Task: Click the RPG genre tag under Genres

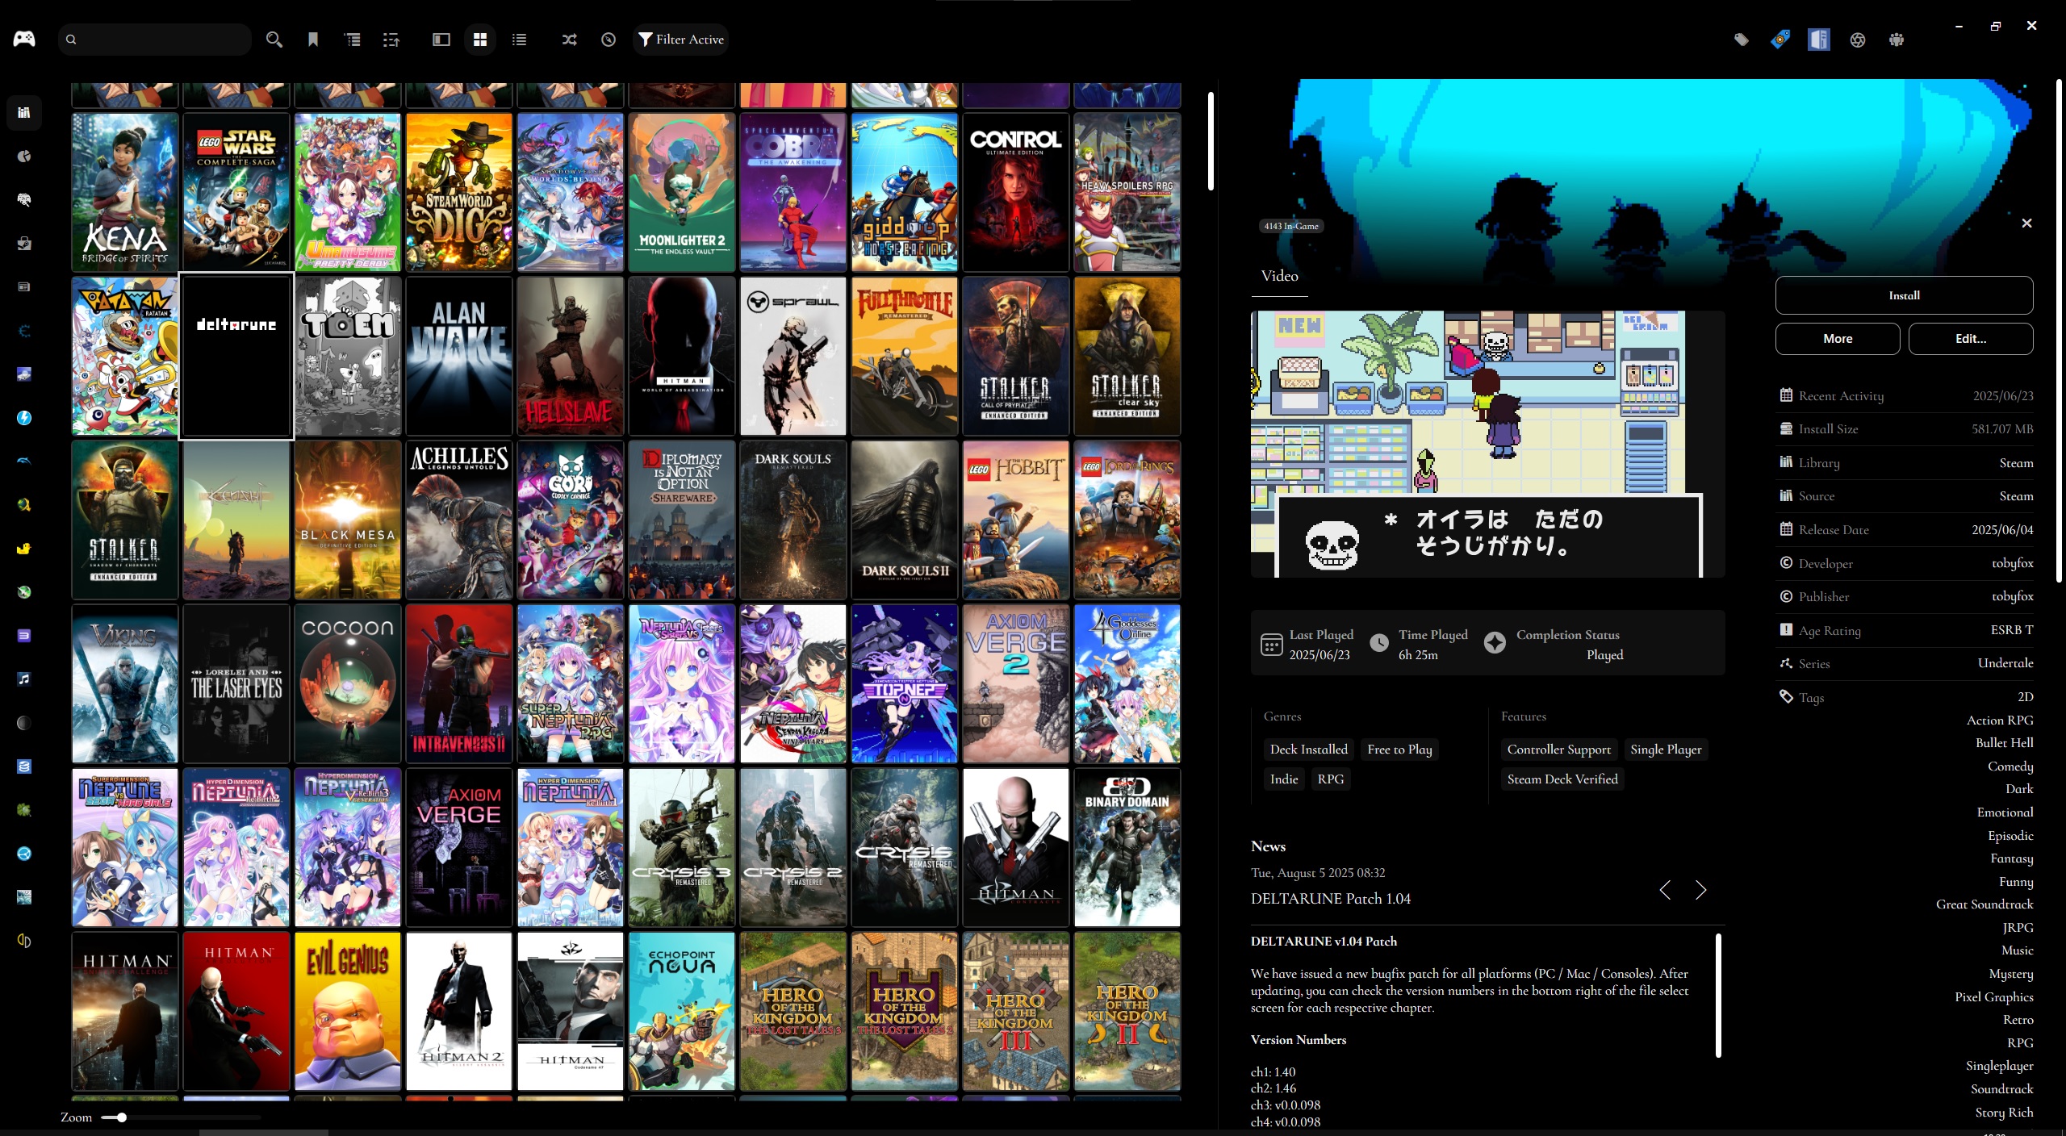Action: click(x=1331, y=779)
